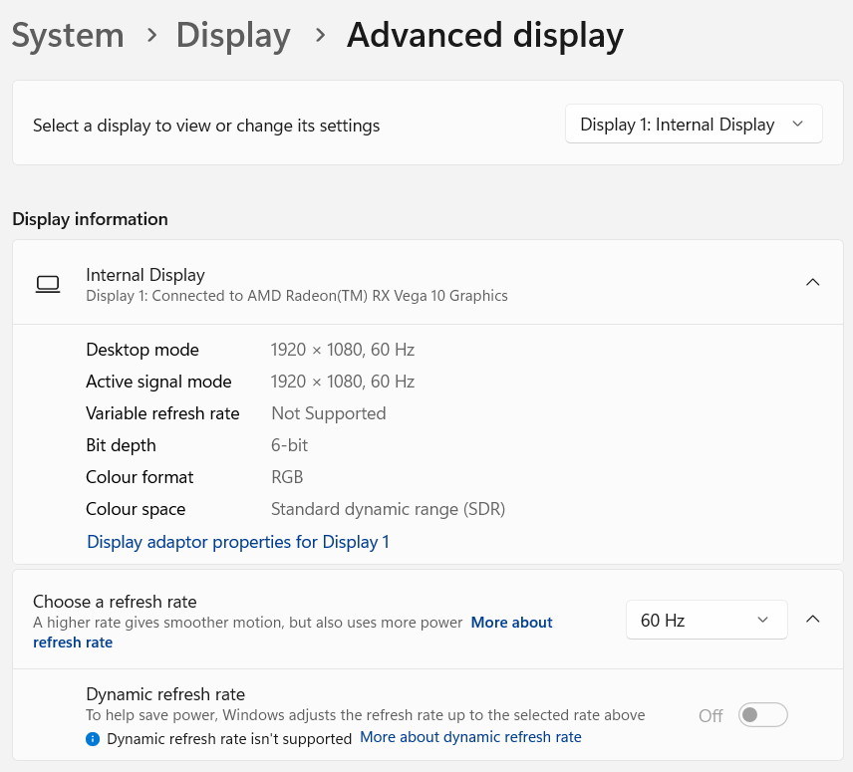853x772 pixels.
Task: Click the 6-bit Bit depth value
Action: click(x=289, y=445)
